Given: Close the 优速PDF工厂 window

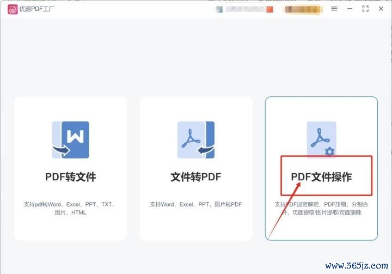Looking at the screenshot, I should tap(381, 9).
